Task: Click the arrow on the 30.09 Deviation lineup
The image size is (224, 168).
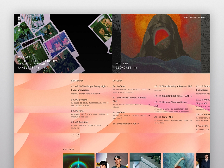Action: click(x=108, y=125)
